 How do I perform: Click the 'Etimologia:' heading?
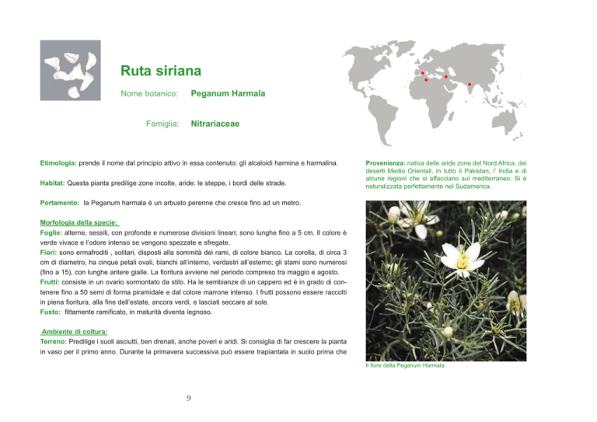point(58,163)
